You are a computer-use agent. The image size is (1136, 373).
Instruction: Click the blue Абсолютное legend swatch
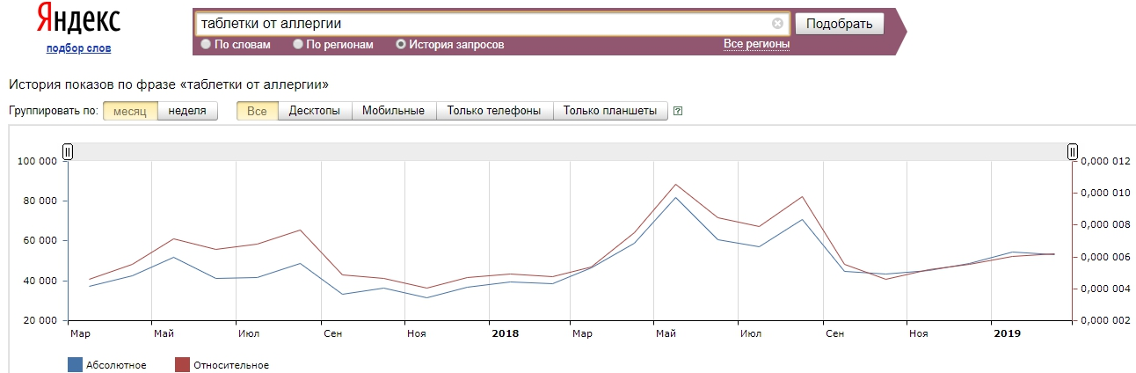click(76, 364)
